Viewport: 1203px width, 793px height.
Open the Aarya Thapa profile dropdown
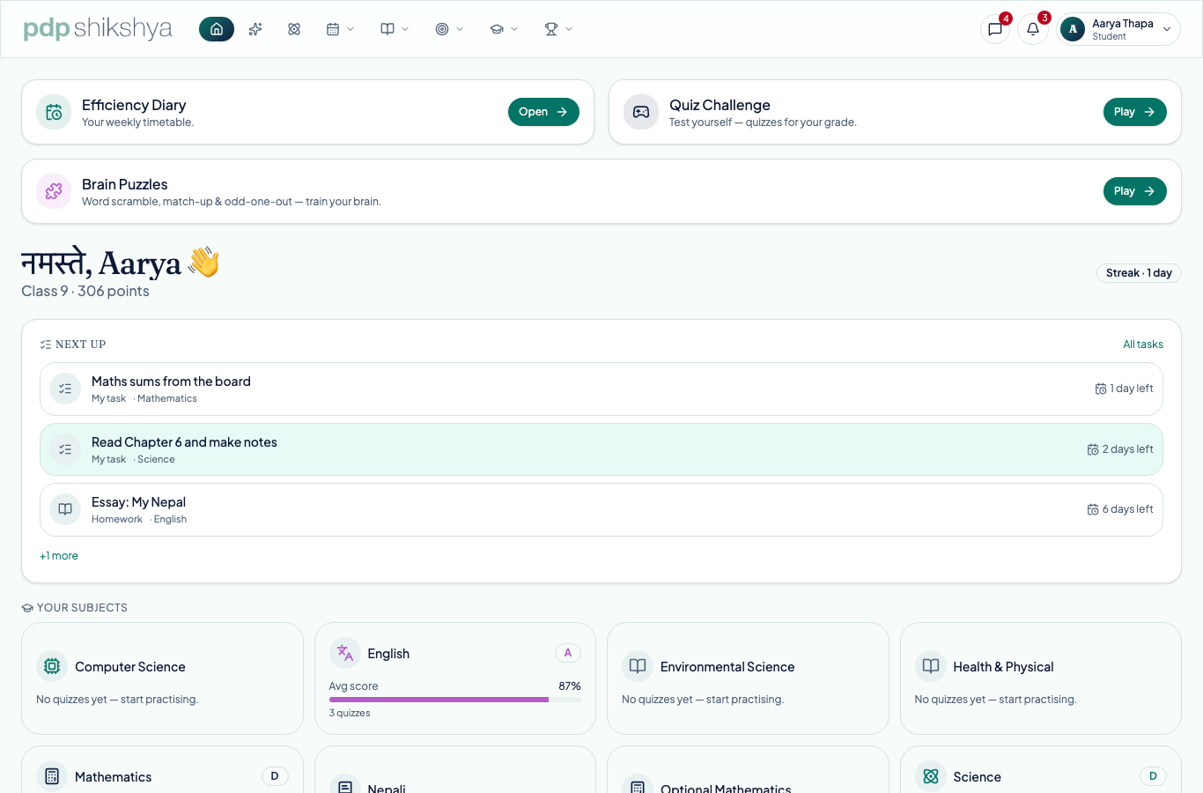tap(1118, 29)
